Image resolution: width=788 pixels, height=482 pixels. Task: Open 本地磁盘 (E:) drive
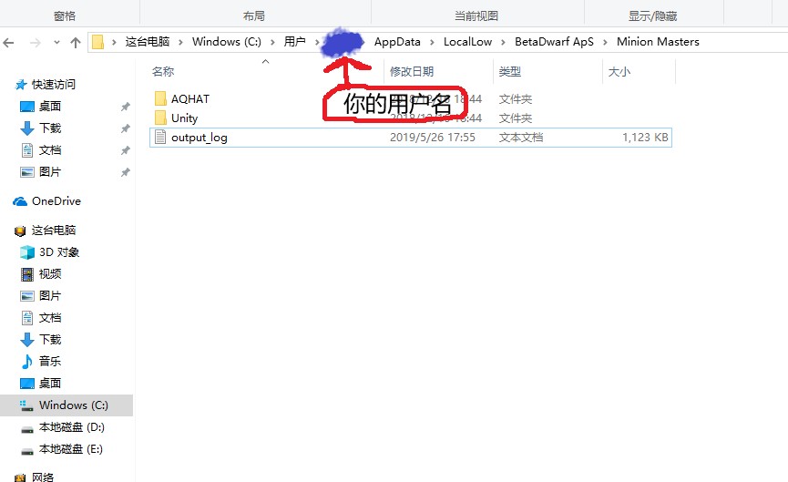click(70, 449)
